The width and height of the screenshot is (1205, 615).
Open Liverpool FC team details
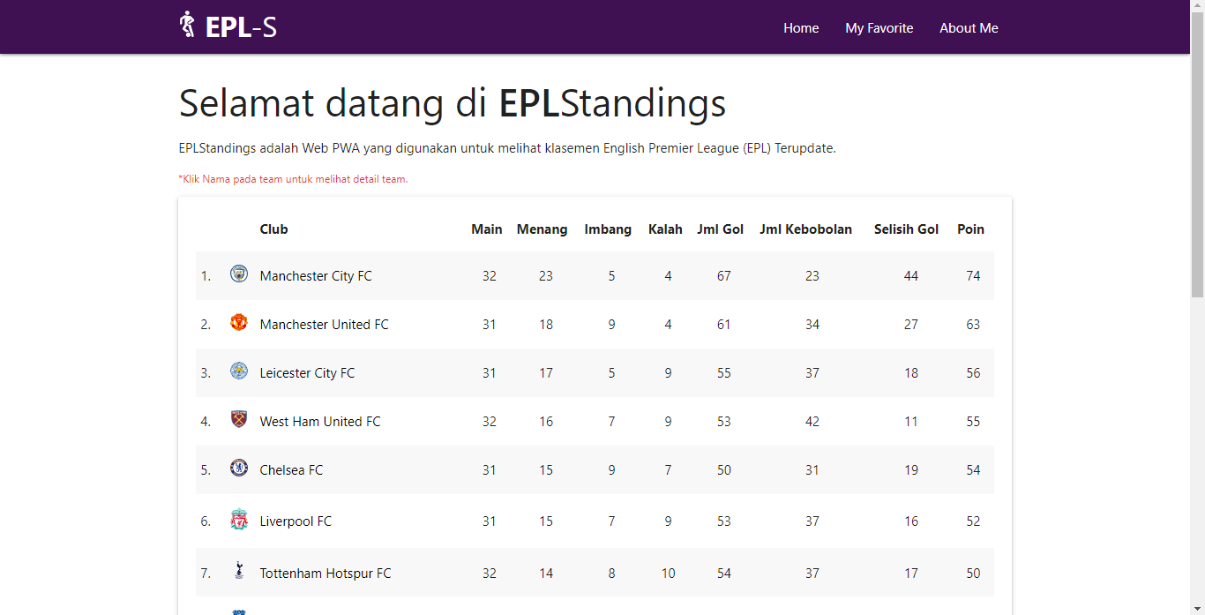(296, 521)
